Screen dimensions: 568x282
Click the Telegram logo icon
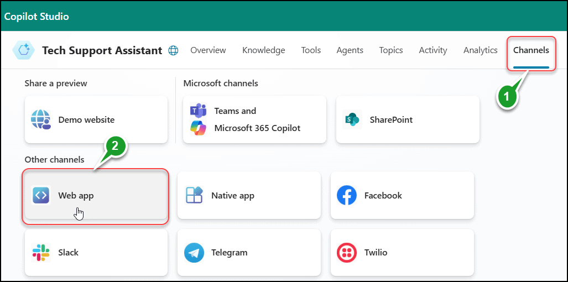(194, 252)
